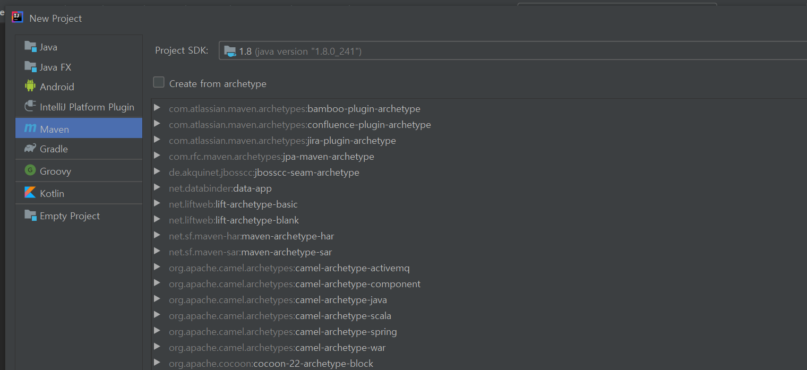Click the Project SDK label
This screenshot has width=807, height=370.
(x=182, y=50)
